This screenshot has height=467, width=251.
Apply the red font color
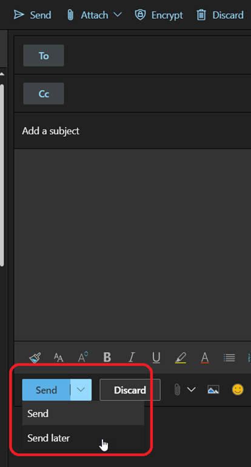point(205,358)
